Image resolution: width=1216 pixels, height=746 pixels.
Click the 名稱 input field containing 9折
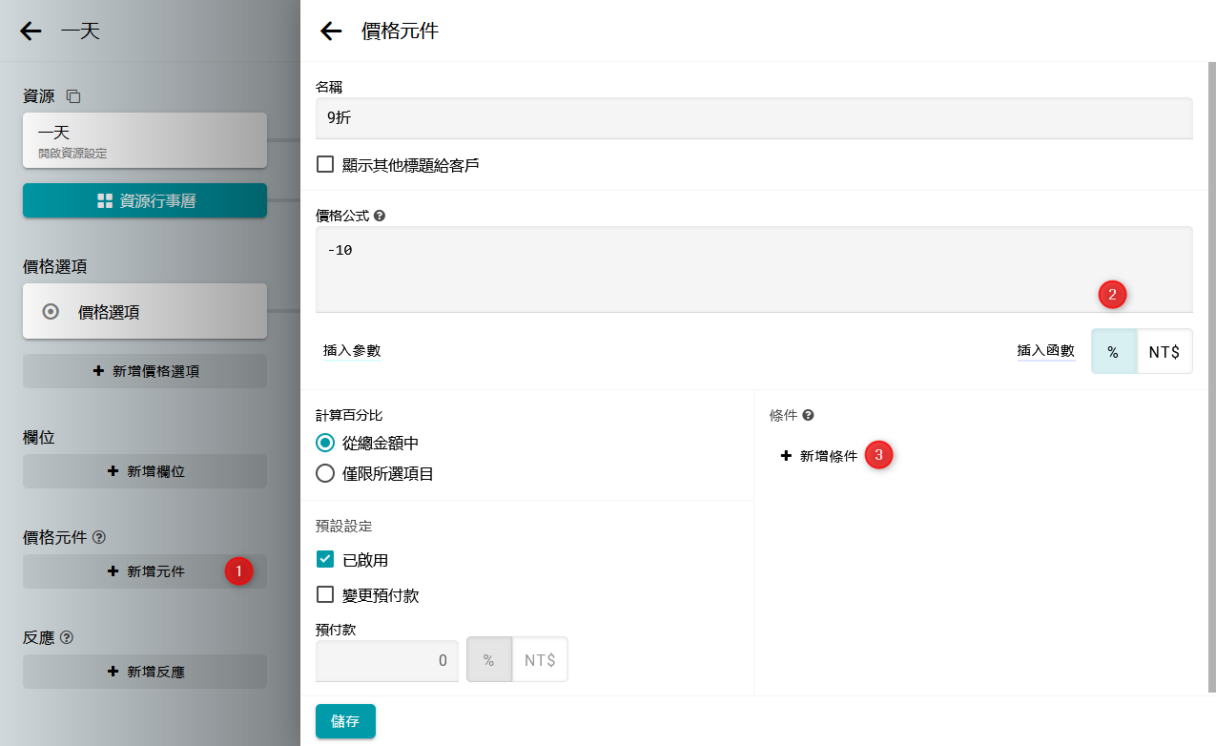(753, 118)
